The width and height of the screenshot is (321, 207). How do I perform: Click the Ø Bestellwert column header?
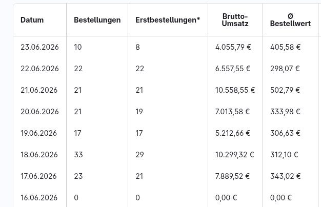[x=290, y=20]
